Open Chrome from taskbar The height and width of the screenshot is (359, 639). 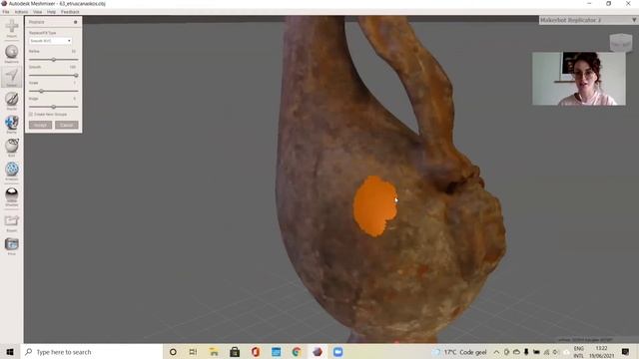pos(297,352)
